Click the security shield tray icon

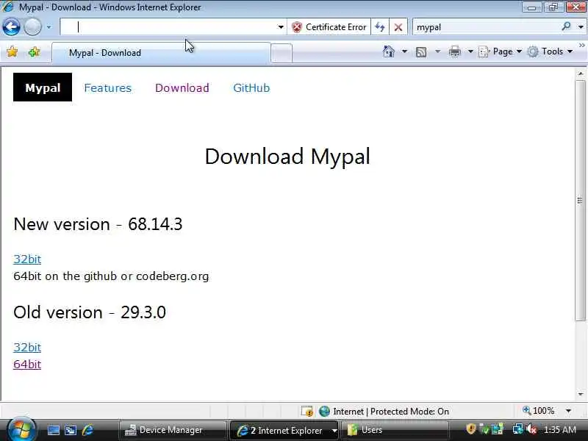470,429
